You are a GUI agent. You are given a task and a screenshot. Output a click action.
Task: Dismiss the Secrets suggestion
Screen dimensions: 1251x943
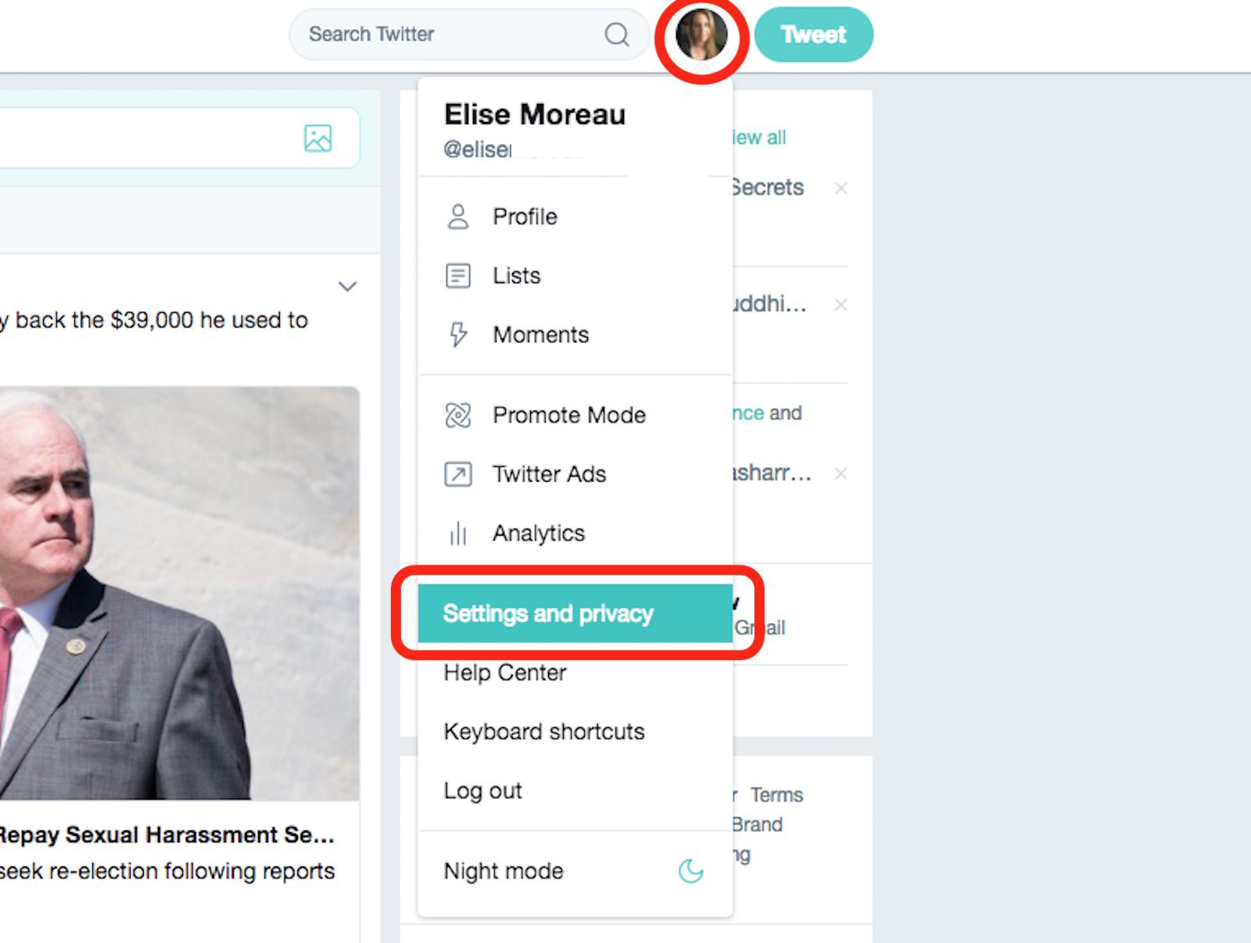(x=841, y=188)
